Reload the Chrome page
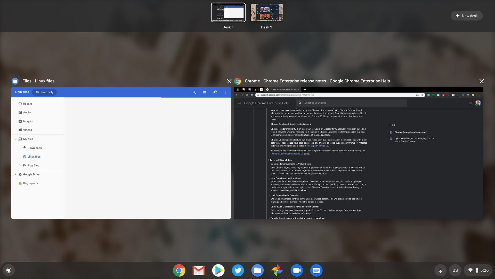Screen dimensions: 495x279 pyautogui.click(x=247, y=95)
